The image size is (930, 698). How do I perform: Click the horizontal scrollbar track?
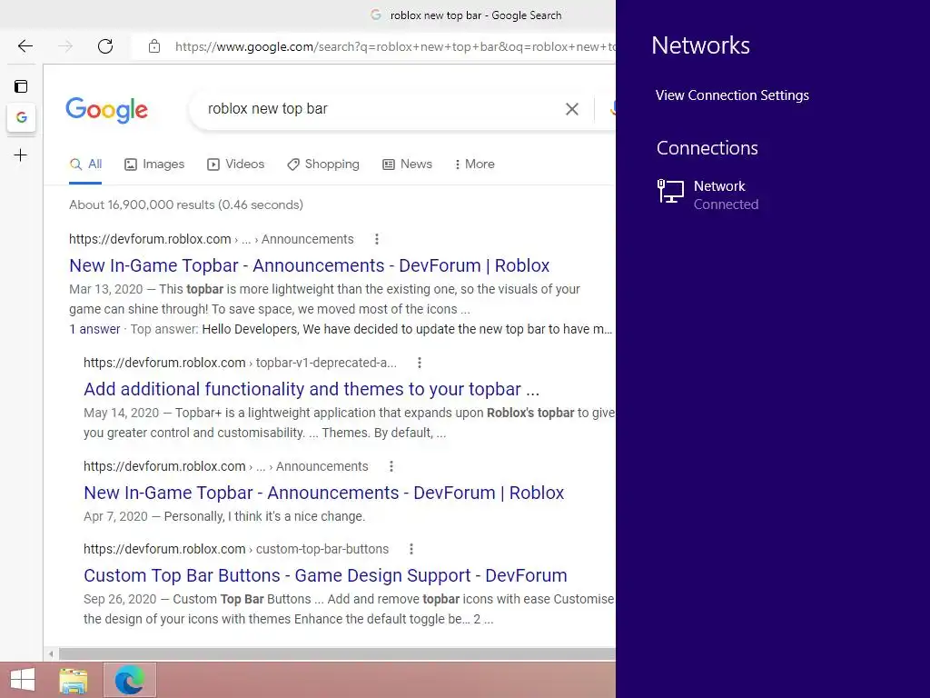(337, 654)
